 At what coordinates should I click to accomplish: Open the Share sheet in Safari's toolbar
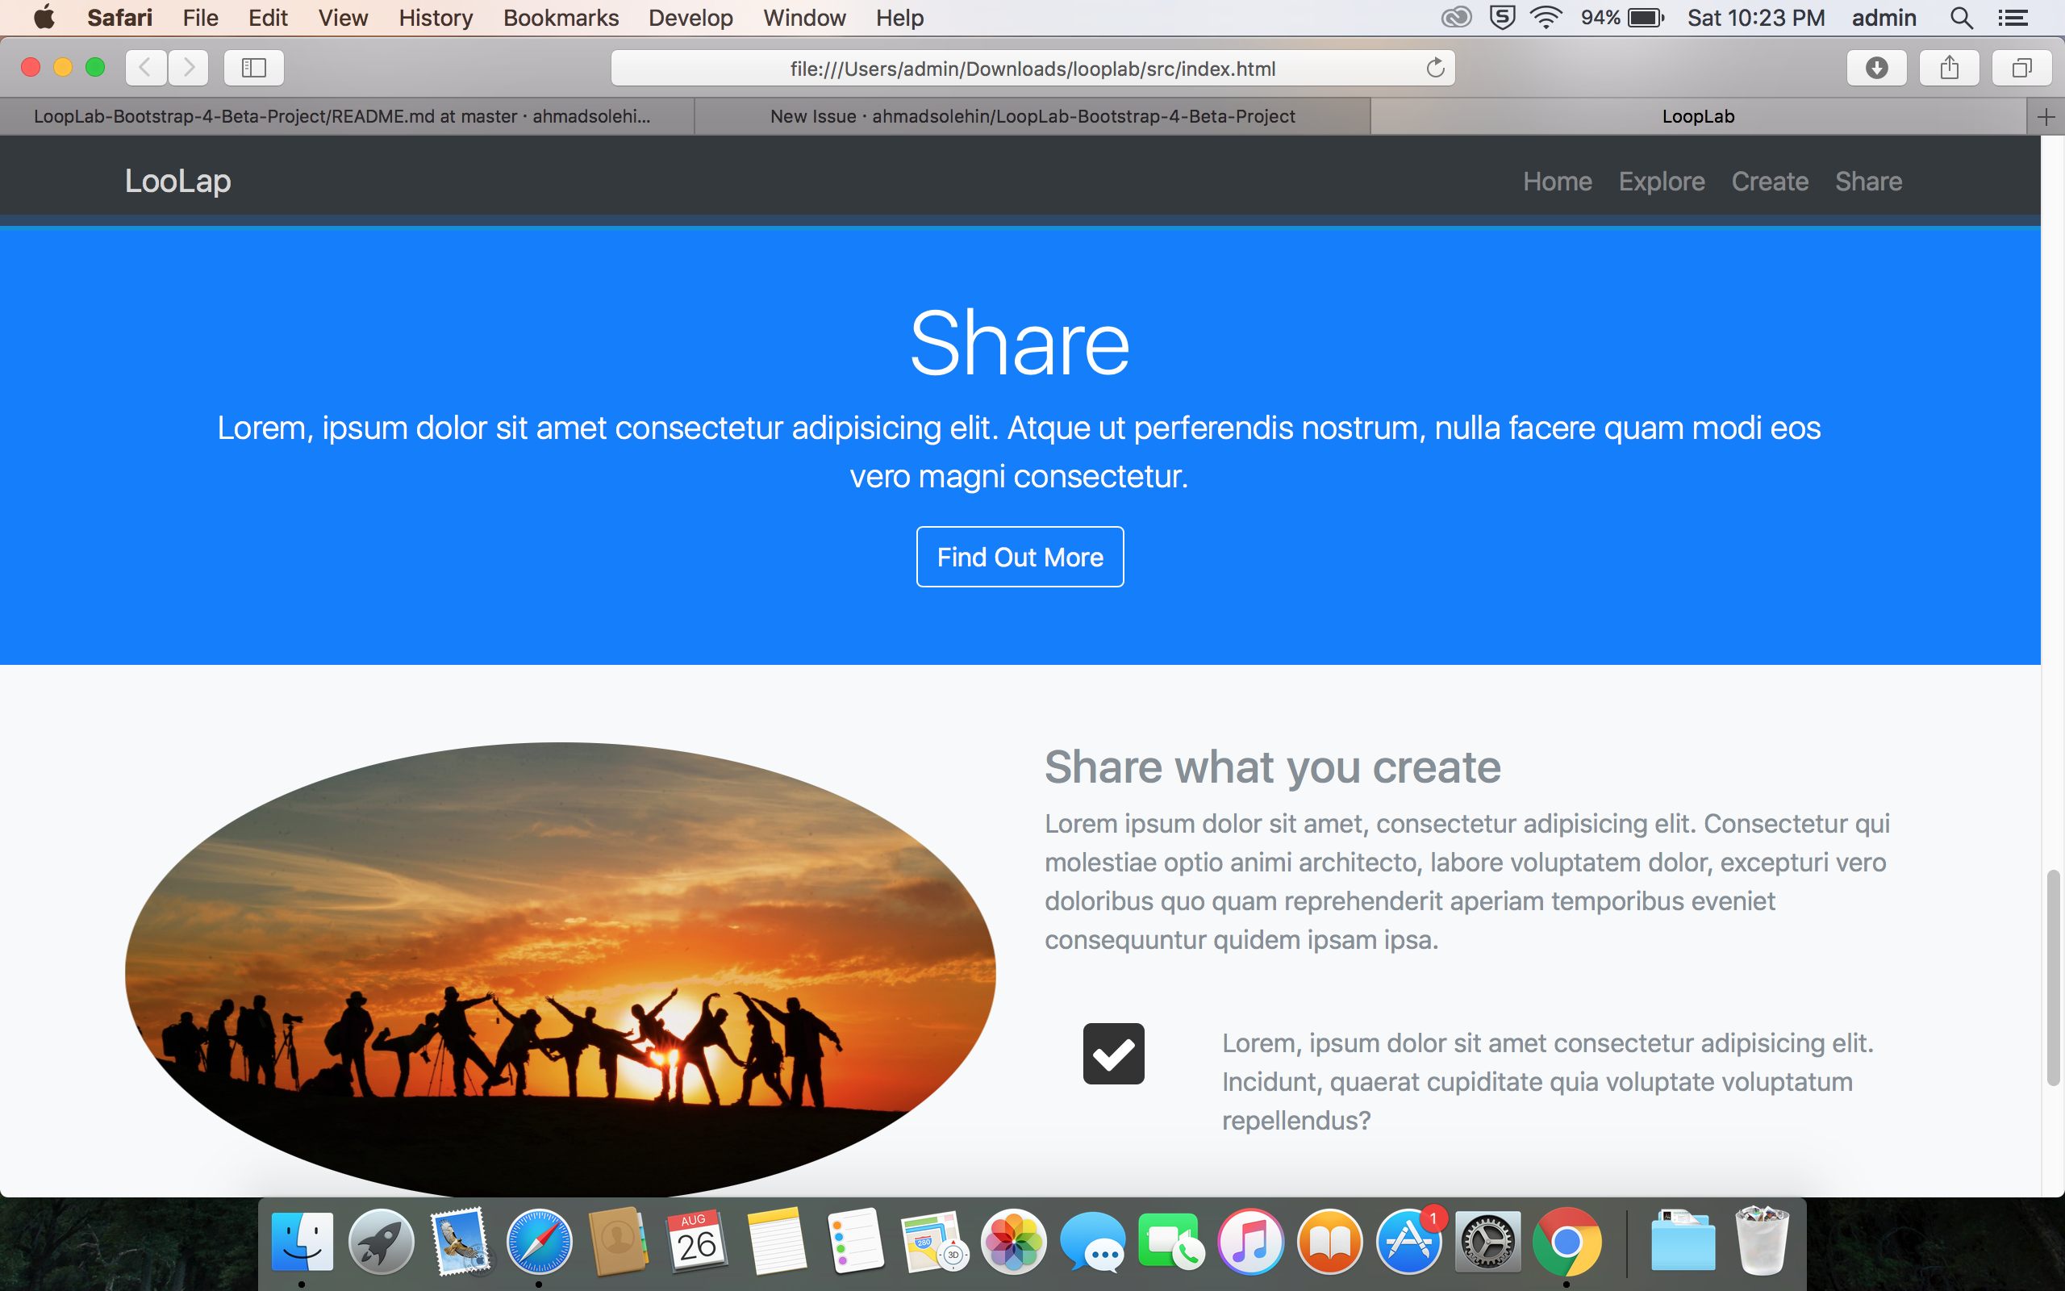(x=1949, y=68)
